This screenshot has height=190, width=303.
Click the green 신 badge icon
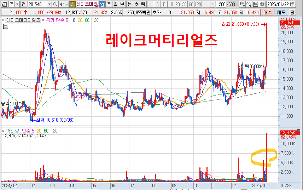click(72, 4)
